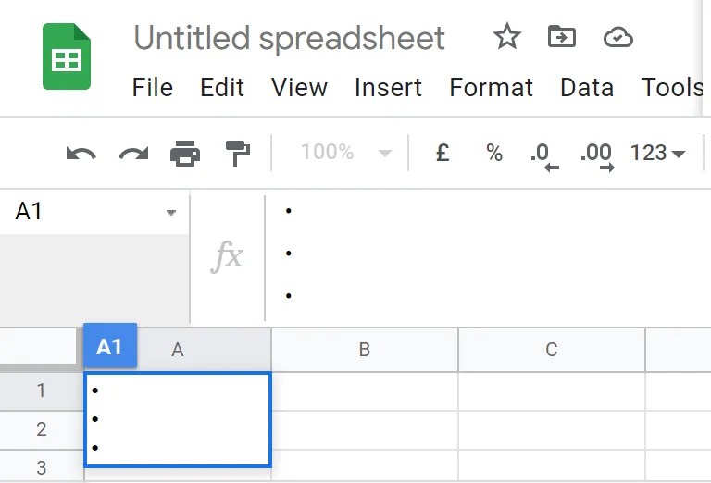Click the Print icon

(185, 154)
